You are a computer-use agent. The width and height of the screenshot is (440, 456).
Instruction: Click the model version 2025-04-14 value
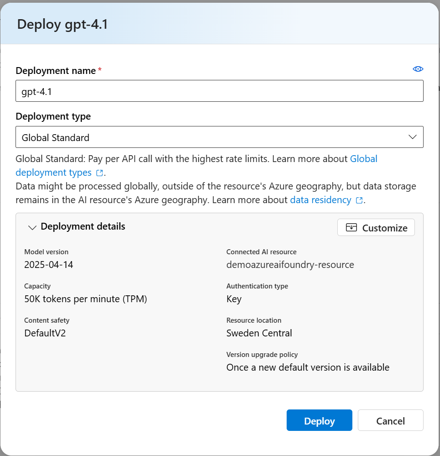coord(48,265)
